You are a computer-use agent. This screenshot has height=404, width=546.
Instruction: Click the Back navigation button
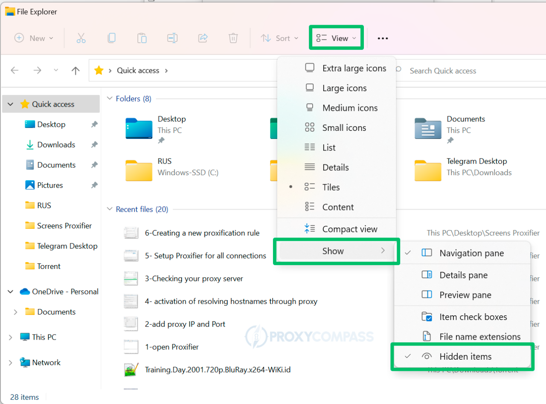[15, 70]
